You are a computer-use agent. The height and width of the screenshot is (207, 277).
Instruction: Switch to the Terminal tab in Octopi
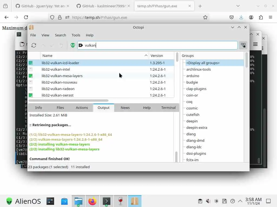tap(168, 108)
